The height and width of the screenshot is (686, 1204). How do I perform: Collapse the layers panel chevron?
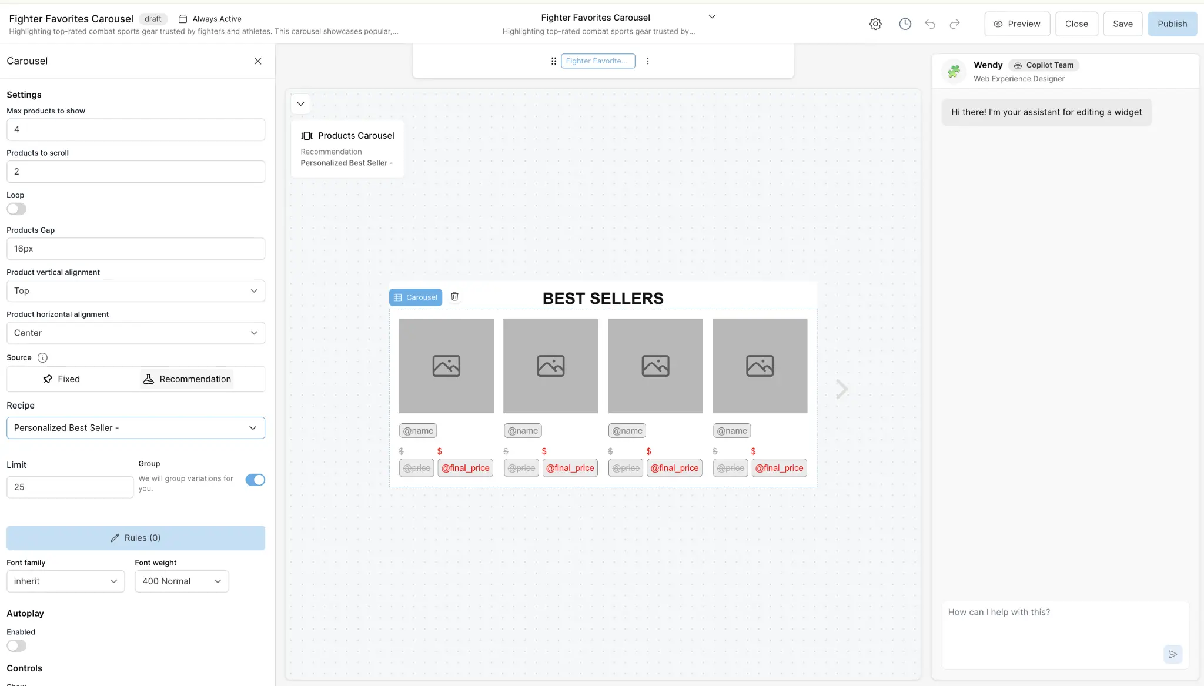[x=300, y=104]
